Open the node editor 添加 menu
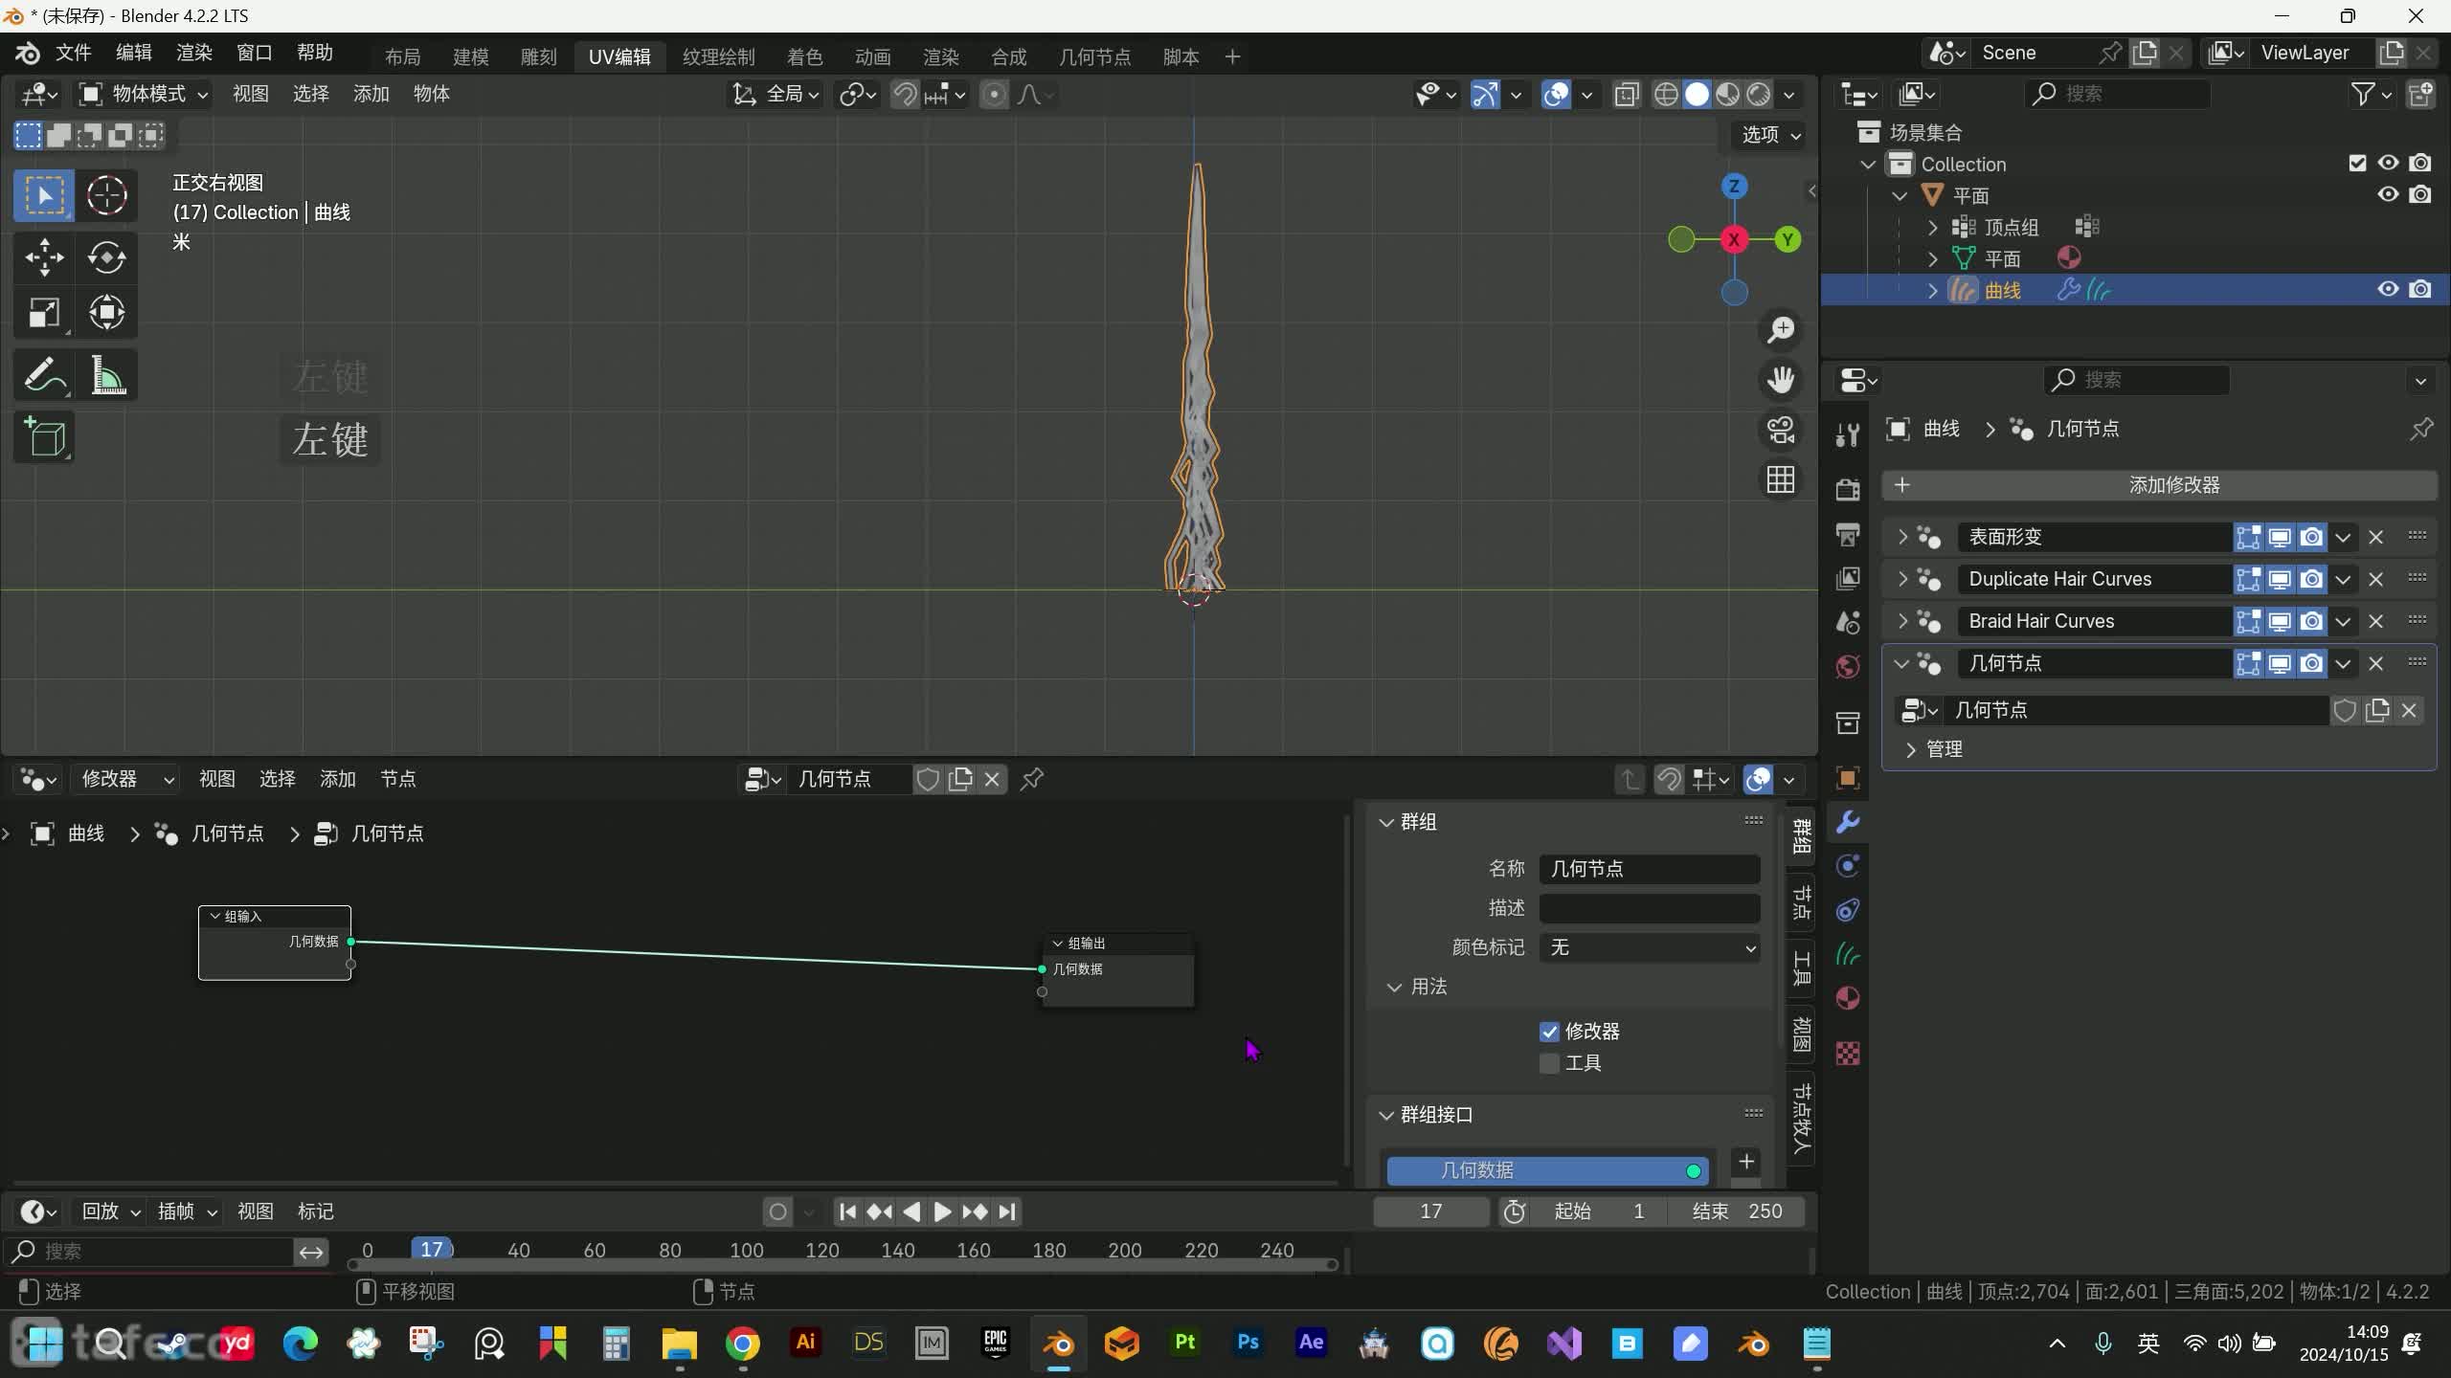2451x1378 pixels. coord(337,779)
